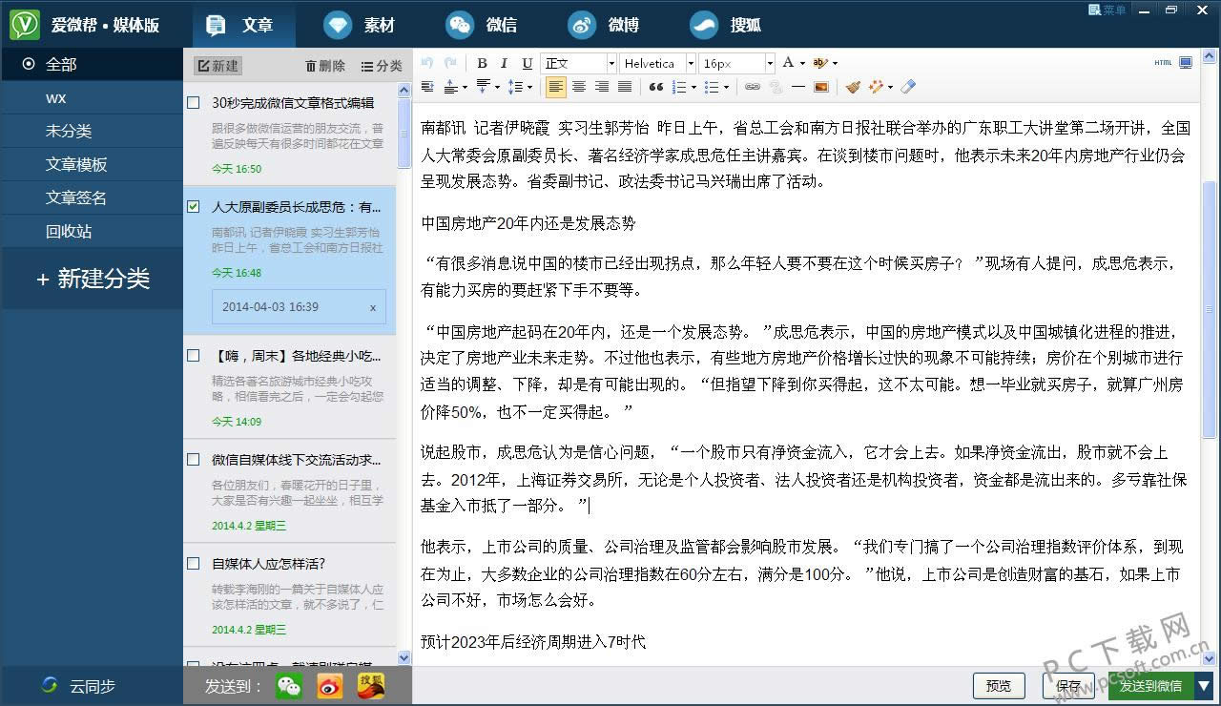Screen dimensions: 1221x706
Task: Insert a horizontal line
Action: click(x=798, y=87)
